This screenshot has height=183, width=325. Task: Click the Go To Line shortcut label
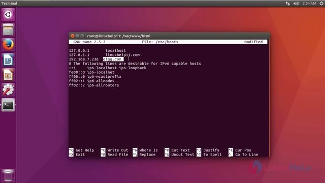(x=247, y=155)
